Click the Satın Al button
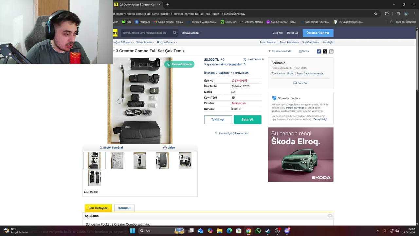419x236 pixels. 247,120
